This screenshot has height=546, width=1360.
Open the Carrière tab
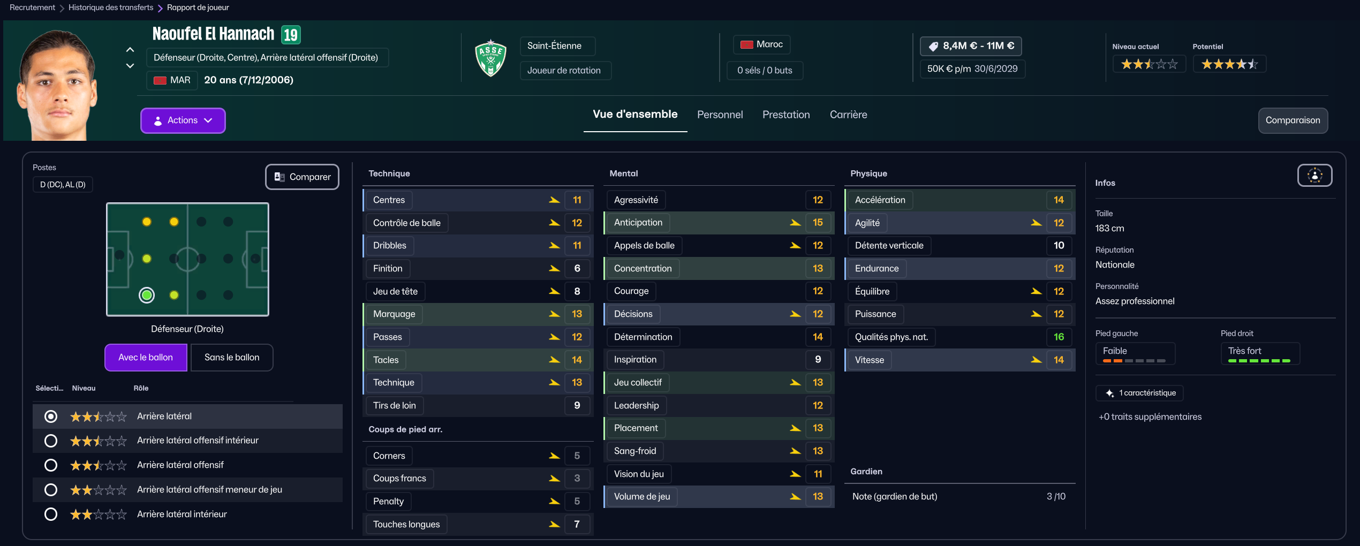(x=848, y=115)
